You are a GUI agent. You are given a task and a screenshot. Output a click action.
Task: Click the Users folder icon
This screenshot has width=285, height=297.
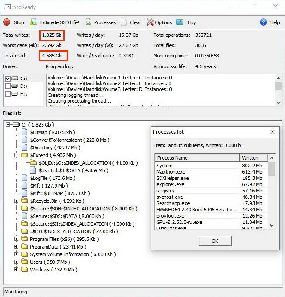(x=24, y=262)
